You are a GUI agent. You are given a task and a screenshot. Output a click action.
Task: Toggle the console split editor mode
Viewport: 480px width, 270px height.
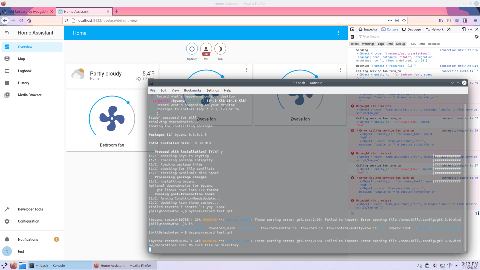click(476, 213)
